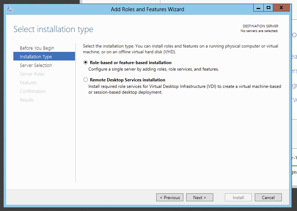297x211 pixels.
Task: Proceed with the Next button
Action: click(200, 197)
